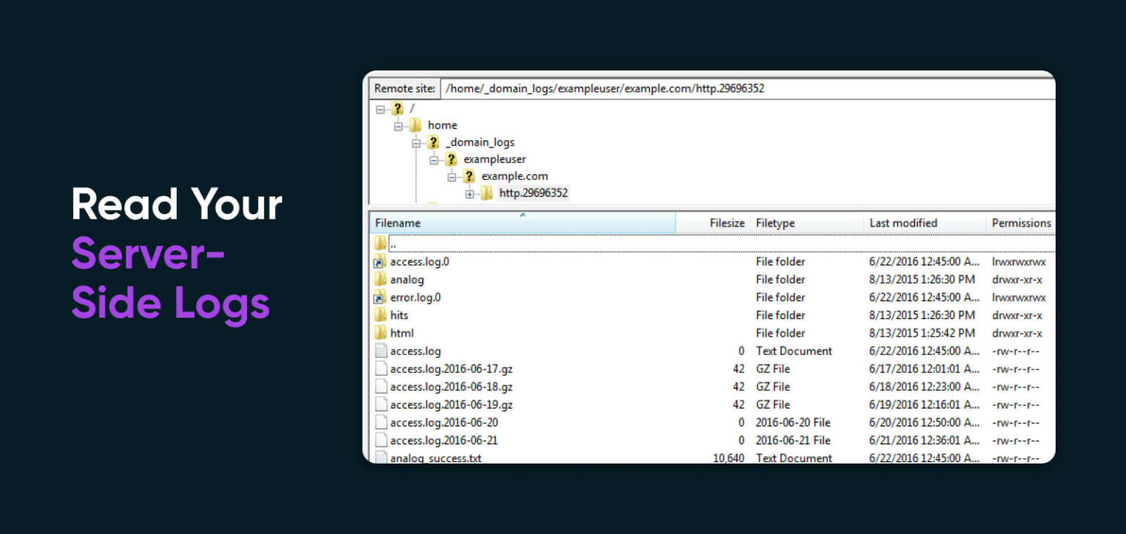The image size is (1126, 534).
Task: Click the access.log.2016-06-17.gz file icon
Action: (x=381, y=368)
